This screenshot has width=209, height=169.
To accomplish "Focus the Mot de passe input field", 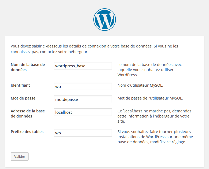I will tap(83, 99).
